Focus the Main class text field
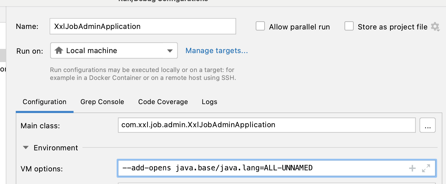The height and width of the screenshot is (184, 446). 267,125
